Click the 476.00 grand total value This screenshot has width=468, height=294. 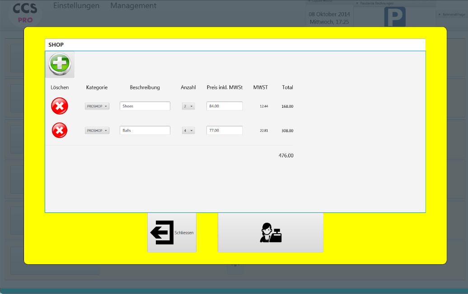pos(285,156)
